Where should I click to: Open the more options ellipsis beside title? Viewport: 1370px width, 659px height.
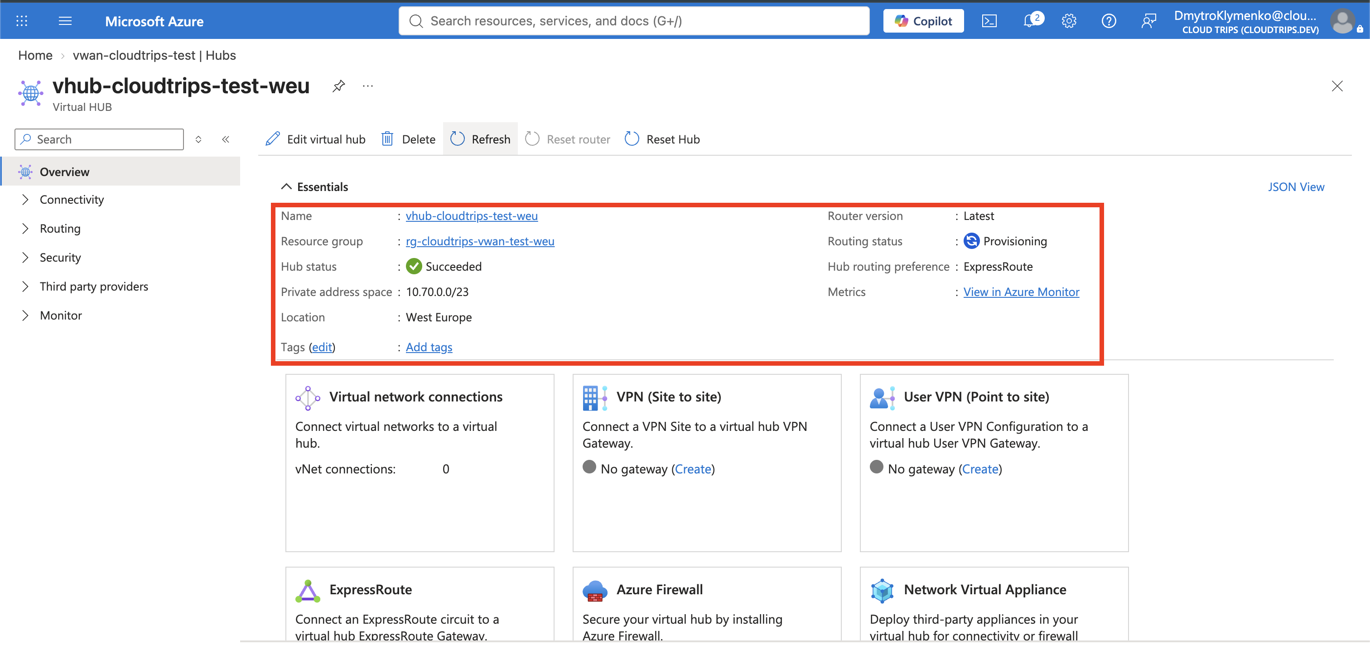coord(367,86)
